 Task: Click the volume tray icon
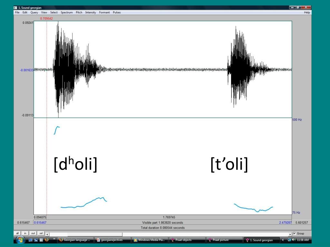pos(294,240)
